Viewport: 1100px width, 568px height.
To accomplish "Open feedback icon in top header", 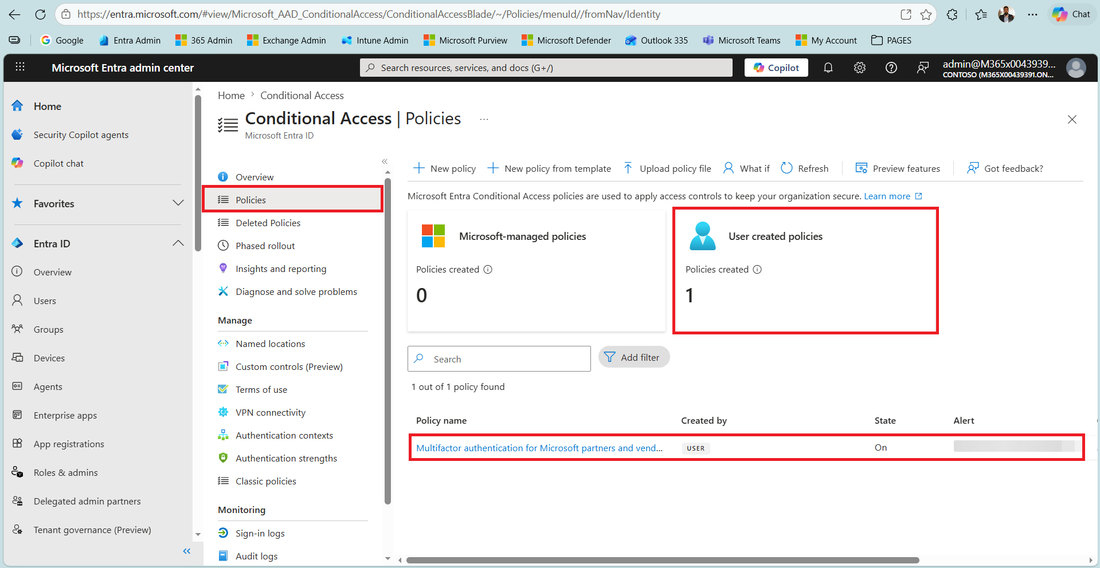I will click(x=923, y=68).
